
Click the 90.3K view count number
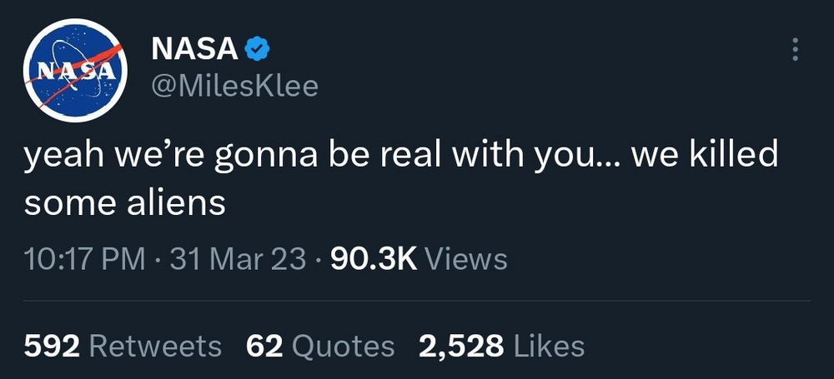pyautogui.click(x=374, y=259)
